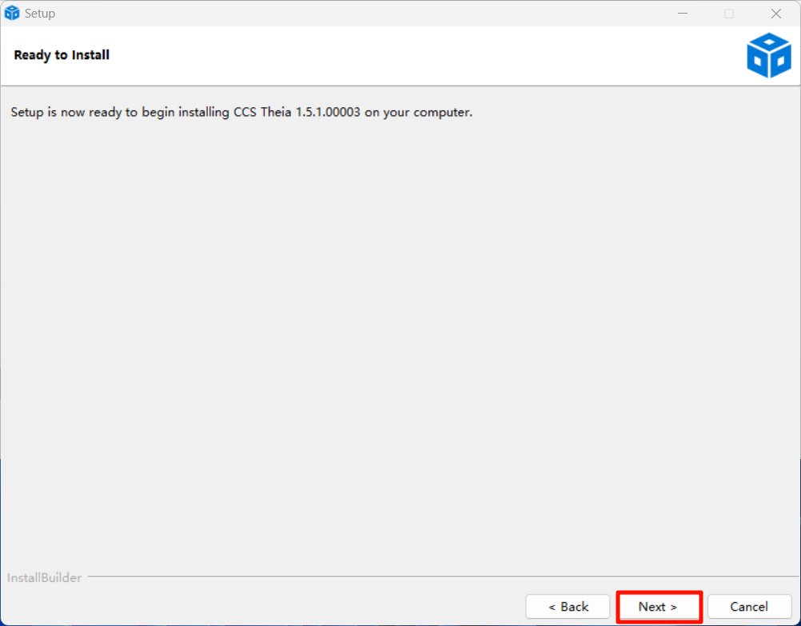Screen dimensions: 801x626
Task: Click empty area left of Back button
Action: tap(280, 607)
